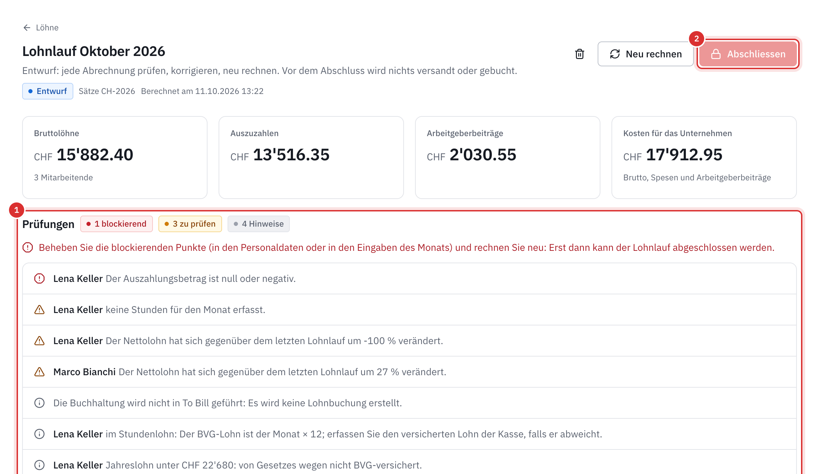The width and height of the screenshot is (819, 474).
Task: Select the 3 zu prüfen filter chip
Action: pyautogui.click(x=190, y=224)
